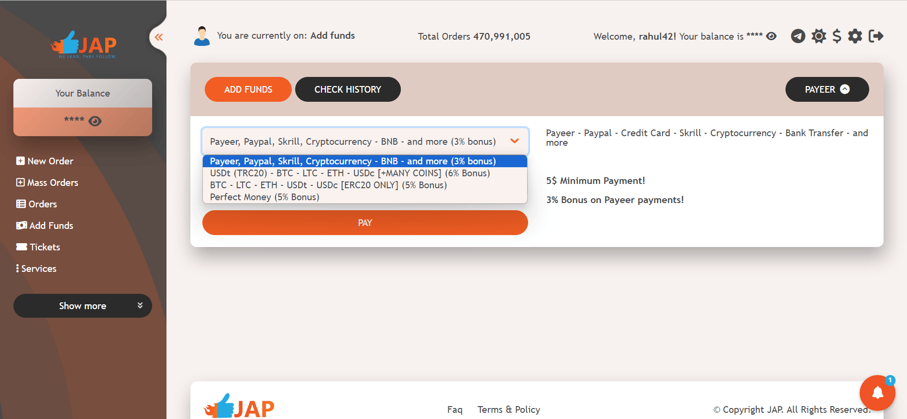Click the JAP logo in sidebar
The image size is (907, 419).
coord(83,45)
